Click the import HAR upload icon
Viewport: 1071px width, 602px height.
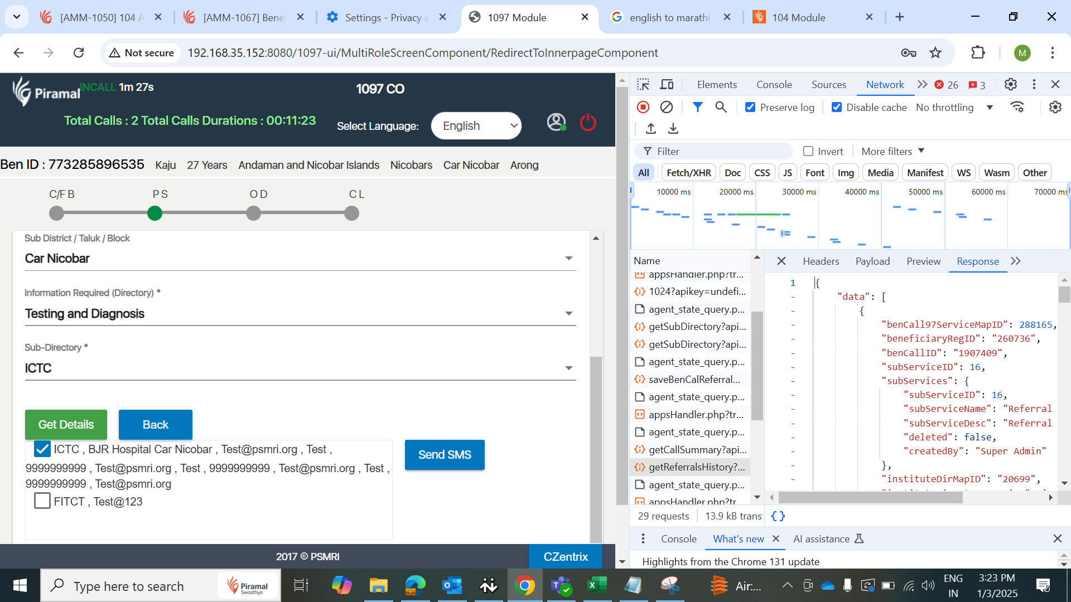pyautogui.click(x=651, y=129)
